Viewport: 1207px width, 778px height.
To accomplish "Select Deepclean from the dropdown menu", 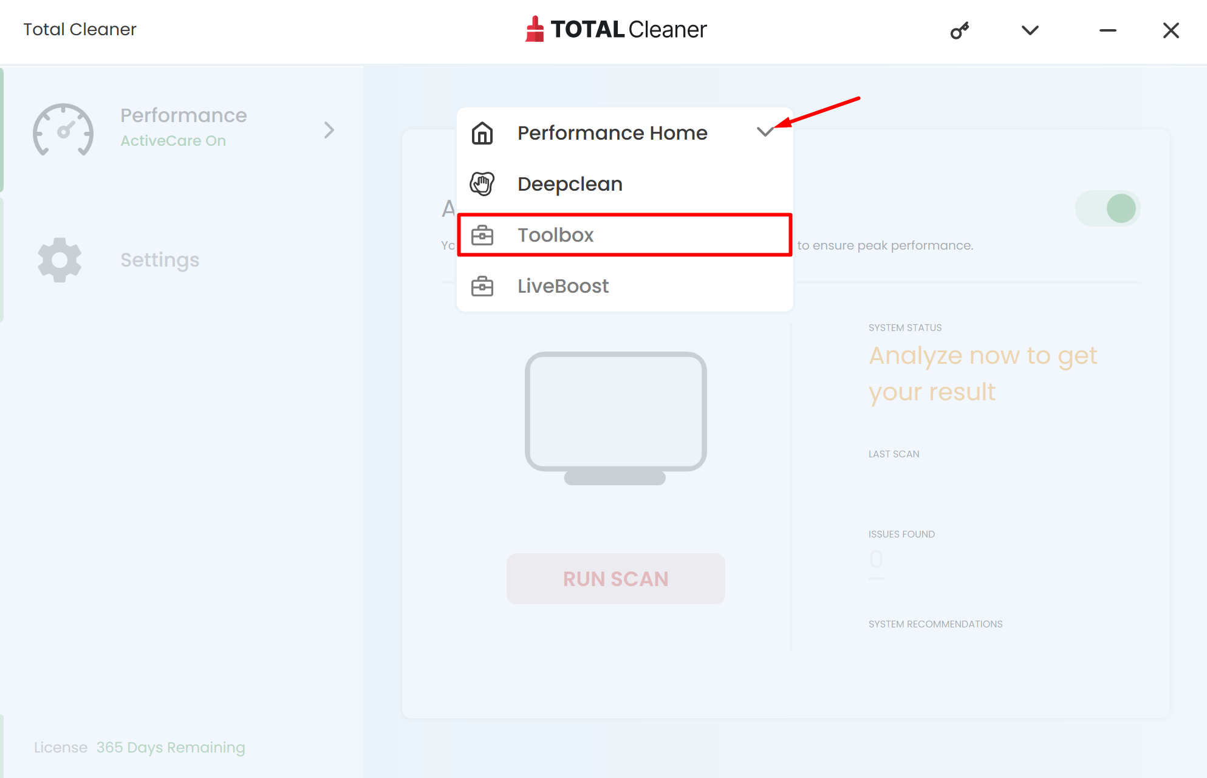I will tap(625, 183).
